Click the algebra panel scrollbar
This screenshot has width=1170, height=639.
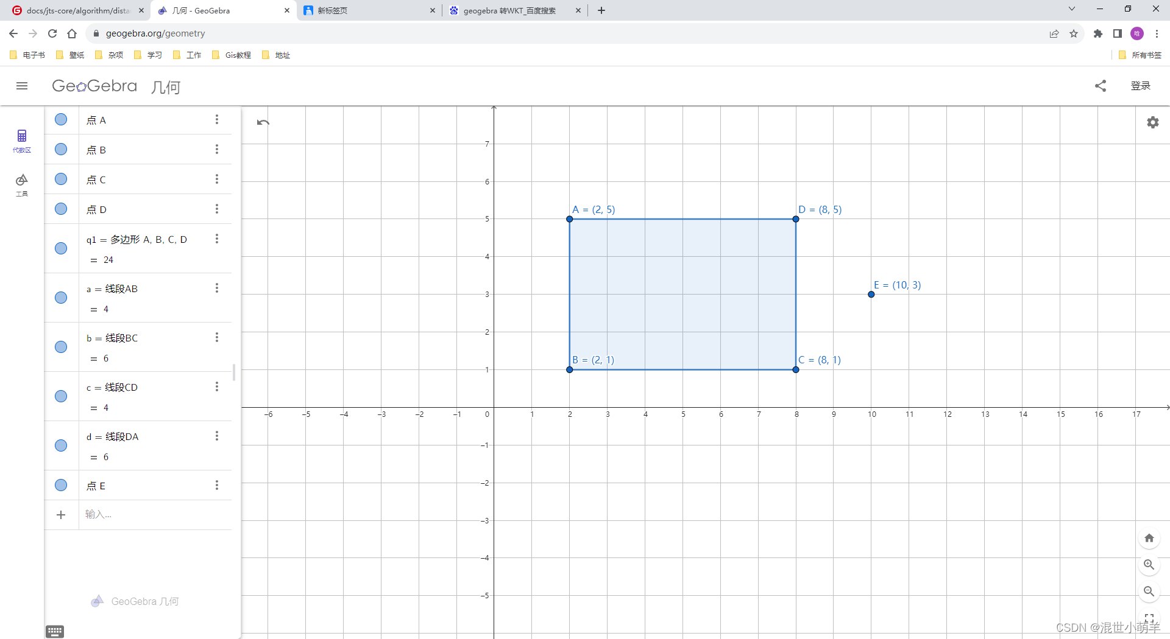tap(234, 372)
